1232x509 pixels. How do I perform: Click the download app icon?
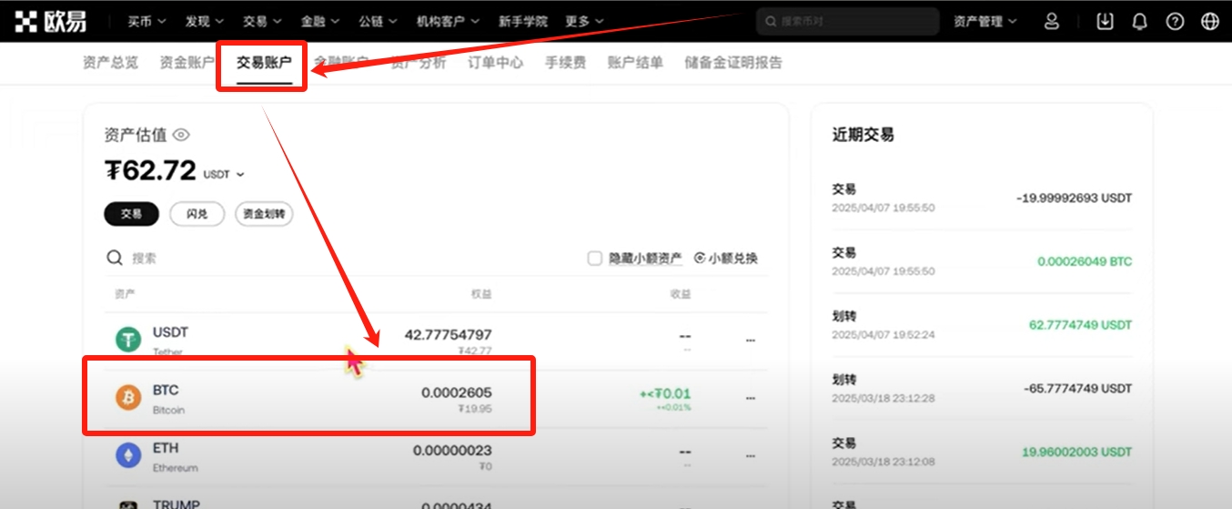click(x=1105, y=21)
